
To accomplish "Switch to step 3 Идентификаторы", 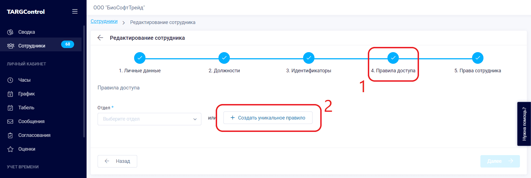I will pyautogui.click(x=309, y=58).
